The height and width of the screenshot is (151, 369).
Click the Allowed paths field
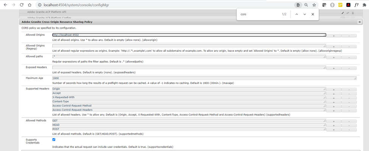pyautogui.click(x=189, y=57)
